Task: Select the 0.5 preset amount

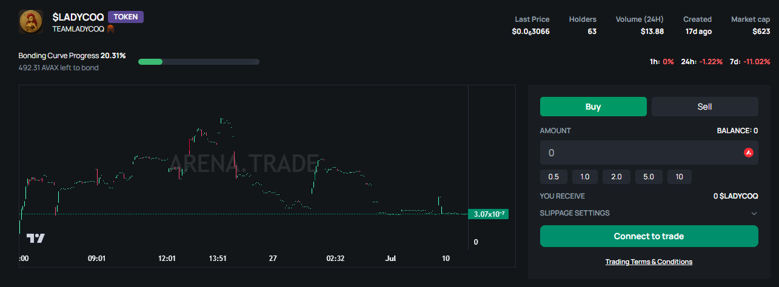Action: tap(553, 177)
